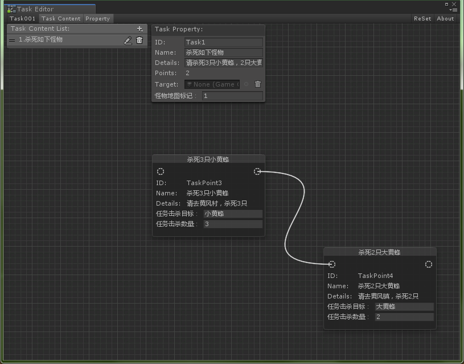Click the ID field containing Task1
This screenshot has width=464, height=364.
click(223, 42)
